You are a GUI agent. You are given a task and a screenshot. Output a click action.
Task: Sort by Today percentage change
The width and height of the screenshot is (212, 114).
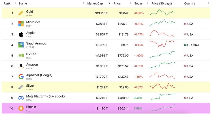[138, 3]
